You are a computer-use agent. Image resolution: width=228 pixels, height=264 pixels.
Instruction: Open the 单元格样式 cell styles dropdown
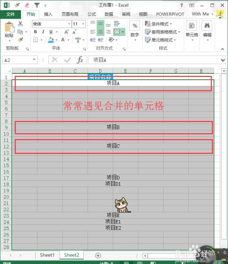pos(161,40)
